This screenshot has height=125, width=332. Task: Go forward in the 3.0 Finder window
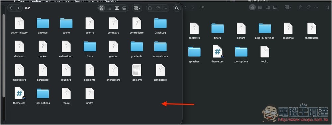[193, 7]
